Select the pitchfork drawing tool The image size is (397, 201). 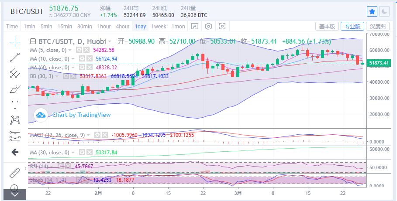point(15,73)
